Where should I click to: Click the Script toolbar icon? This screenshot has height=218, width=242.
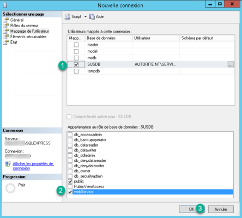pyautogui.click(x=68, y=17)
